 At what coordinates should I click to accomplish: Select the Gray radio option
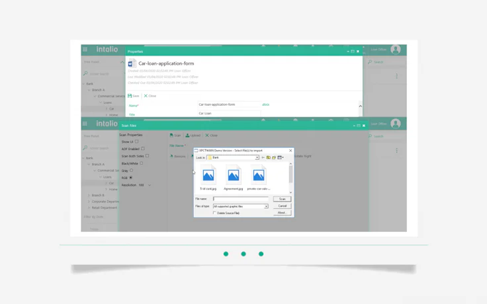(x=132, y=171)
